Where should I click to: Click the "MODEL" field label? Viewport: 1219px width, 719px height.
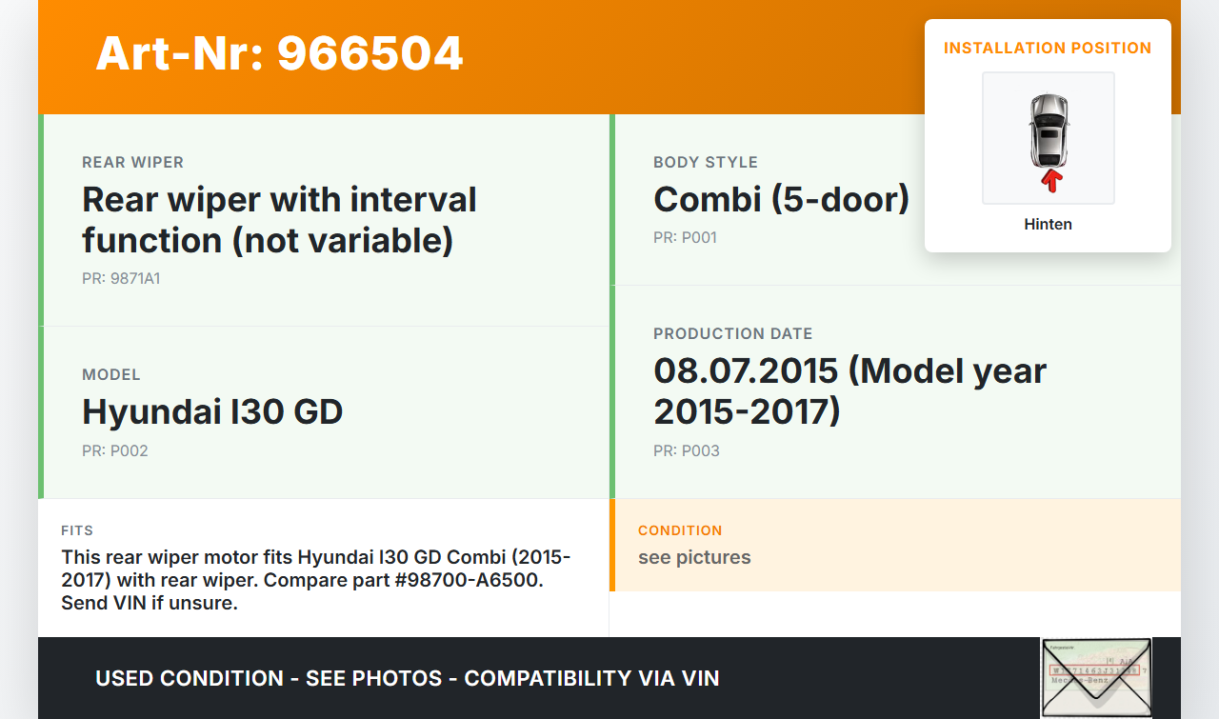tap(111, 375)
